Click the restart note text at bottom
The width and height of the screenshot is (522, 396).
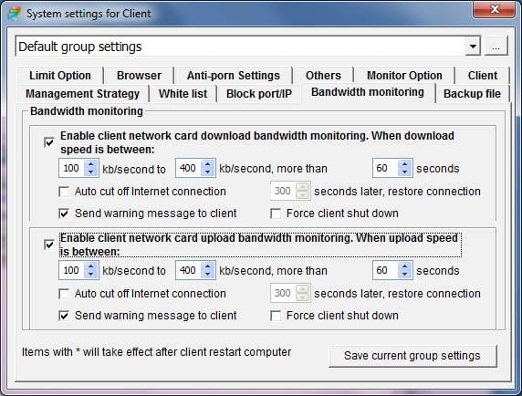point(156,352)
